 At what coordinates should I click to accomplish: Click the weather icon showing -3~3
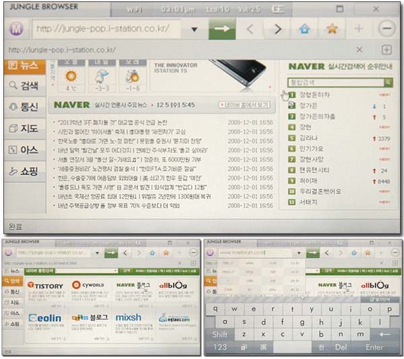pos(102,77)
